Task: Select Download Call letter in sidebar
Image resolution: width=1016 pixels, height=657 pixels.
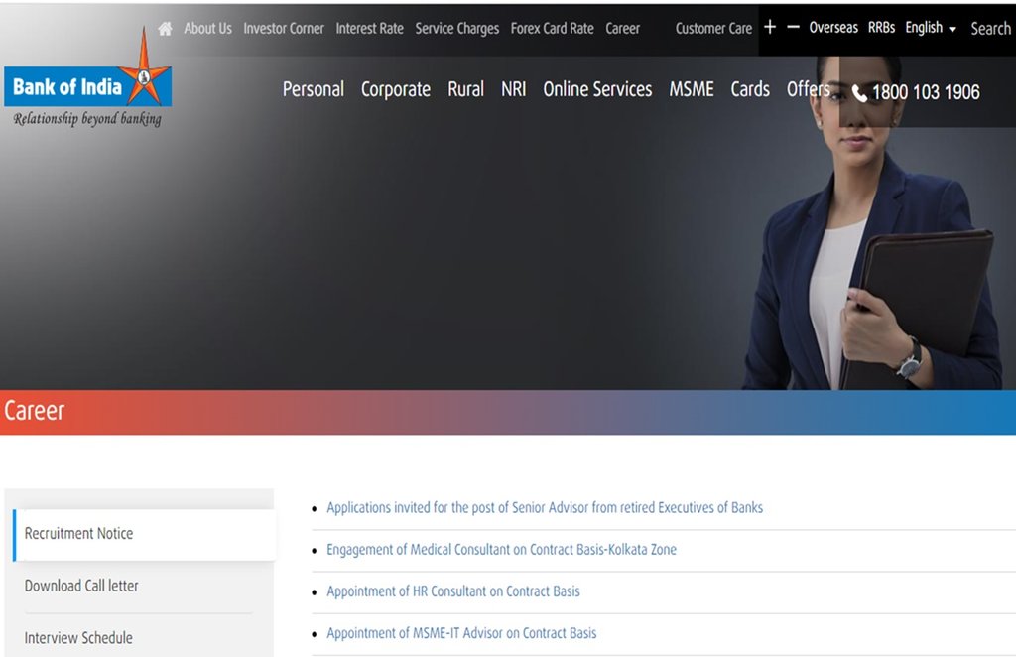Action: (x=81, y=586)
